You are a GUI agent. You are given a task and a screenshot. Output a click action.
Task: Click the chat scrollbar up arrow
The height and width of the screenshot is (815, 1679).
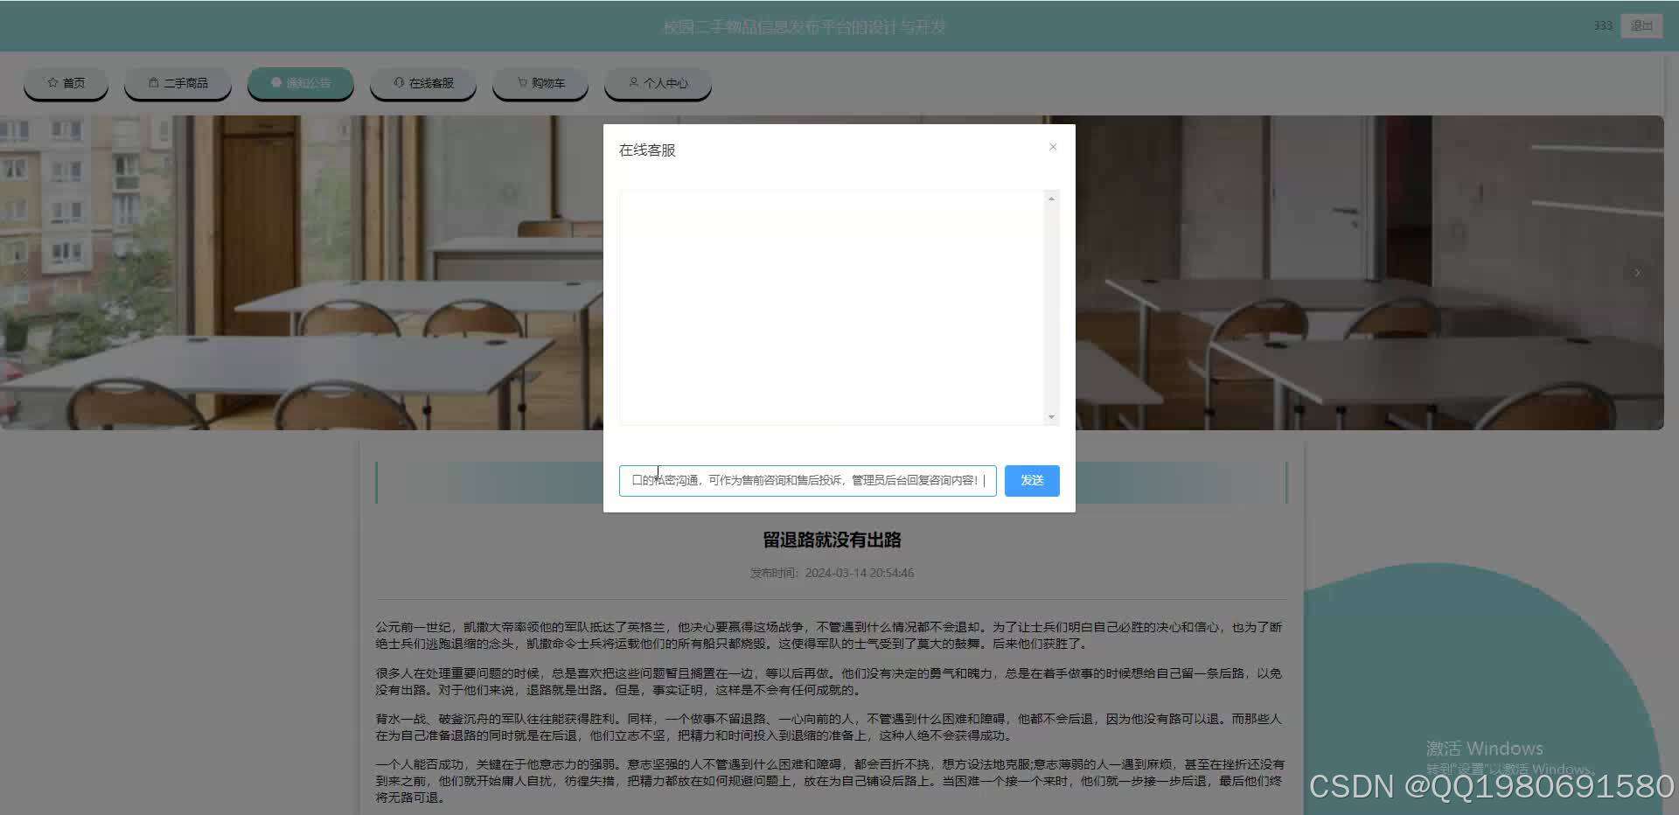[1052, 198]
